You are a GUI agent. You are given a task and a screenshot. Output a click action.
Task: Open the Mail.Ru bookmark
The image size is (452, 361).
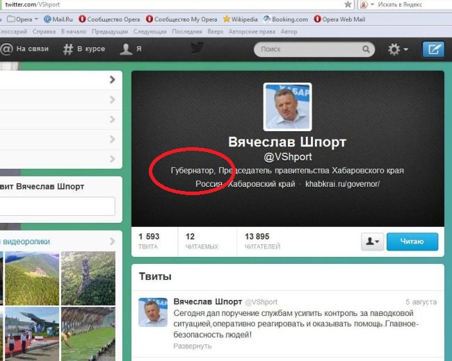click(58, 19)
